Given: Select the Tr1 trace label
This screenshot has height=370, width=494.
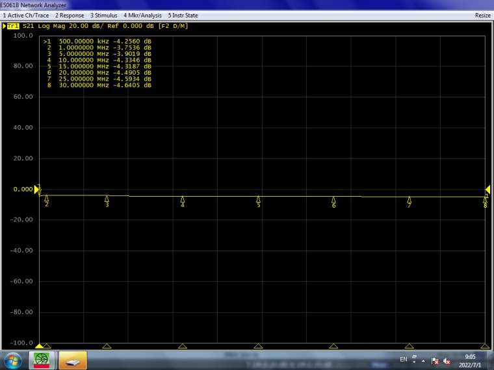Looking at the screenshot, I should pyautogui.click(x=13, y=26).
